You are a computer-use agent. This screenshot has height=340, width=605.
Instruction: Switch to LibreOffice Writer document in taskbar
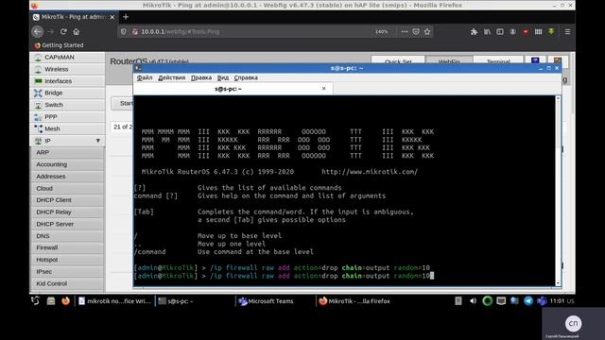point(114,301)
